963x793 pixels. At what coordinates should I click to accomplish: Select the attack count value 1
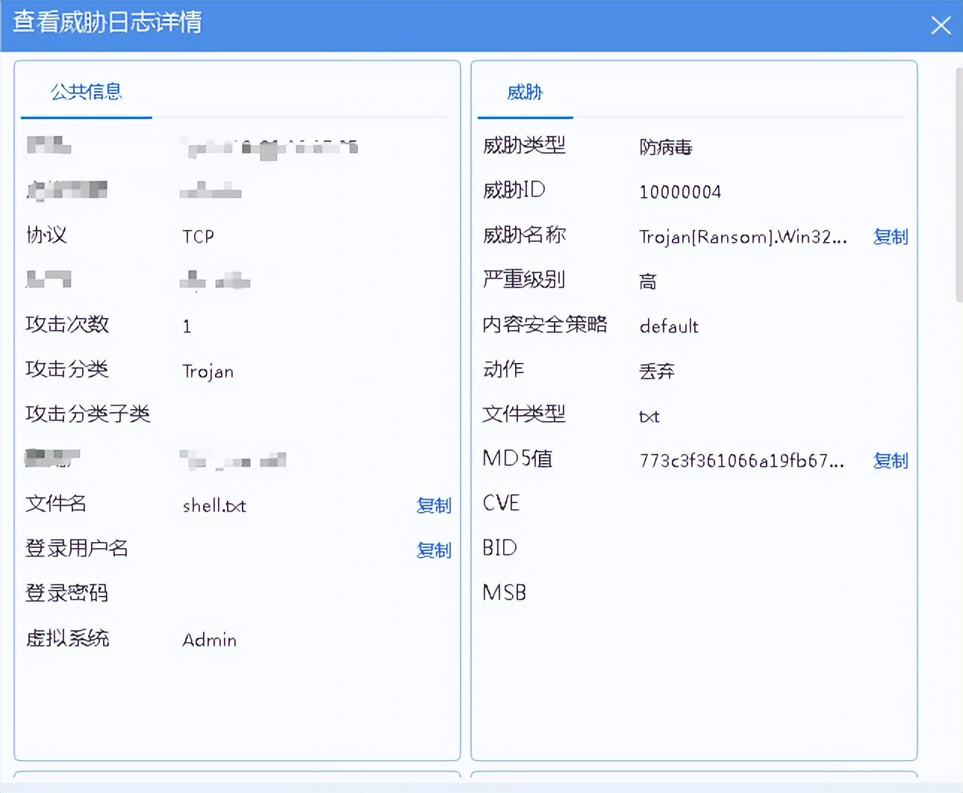[x=187, y=326]
